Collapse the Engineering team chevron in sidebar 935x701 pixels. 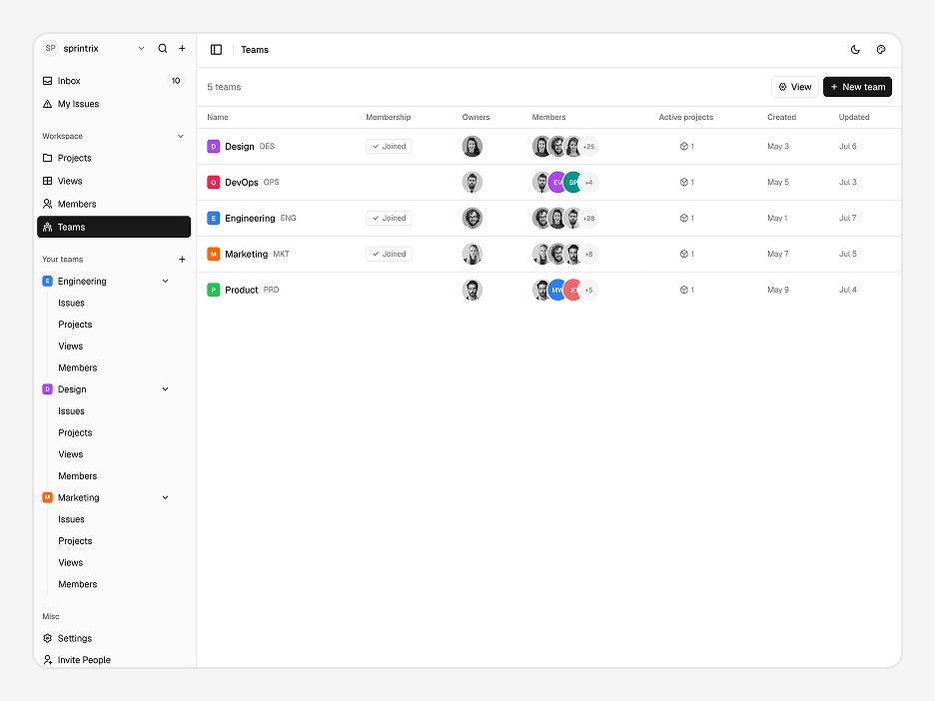pyautogui.click(x=165, y=281)
